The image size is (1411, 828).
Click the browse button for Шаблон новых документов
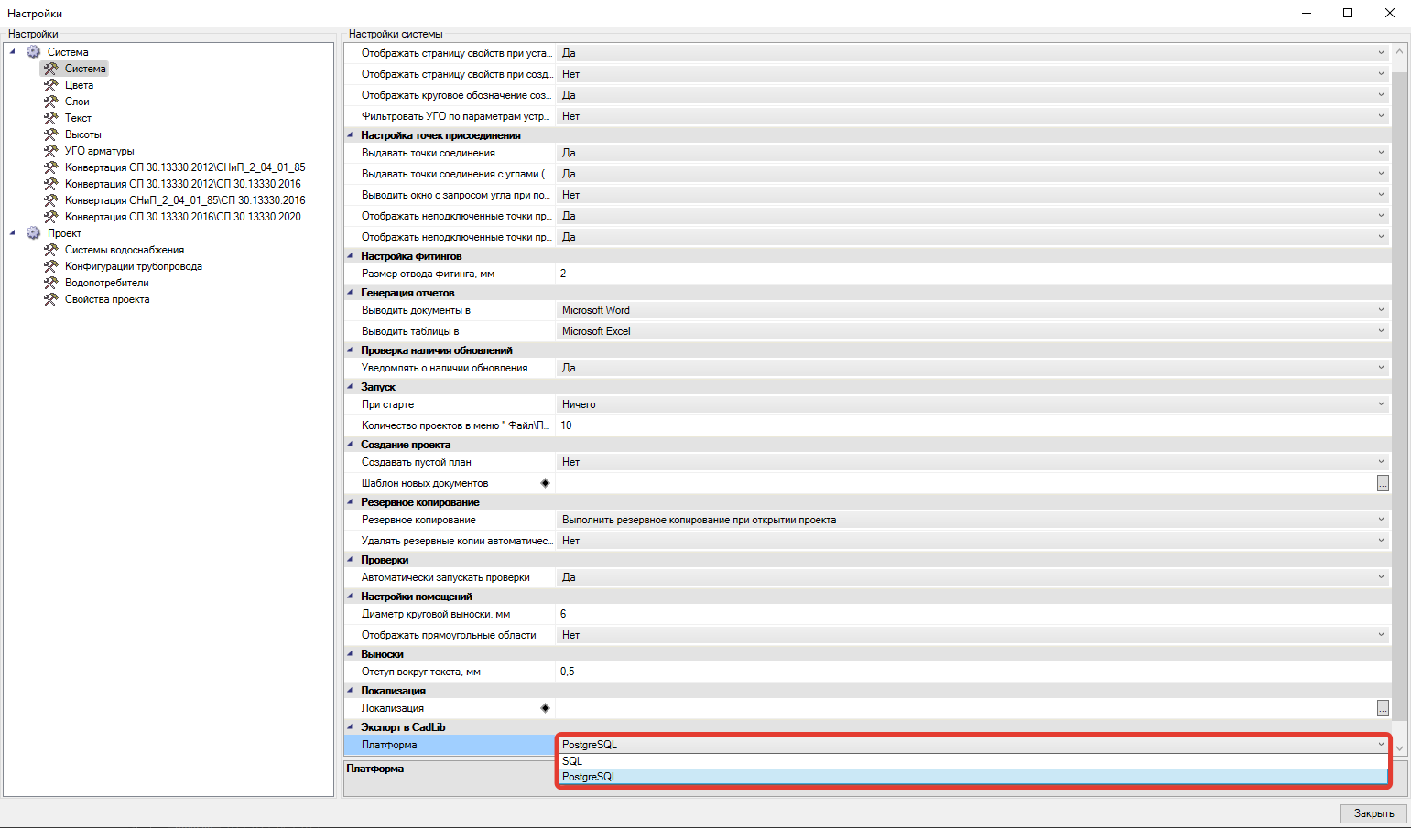1383,483
